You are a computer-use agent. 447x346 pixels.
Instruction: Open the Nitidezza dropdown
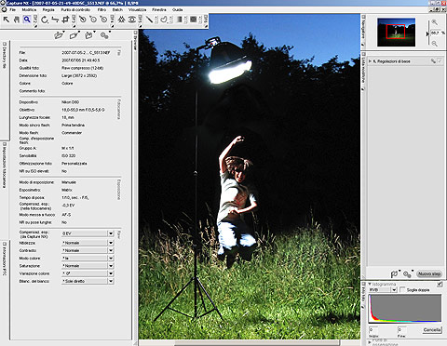111,243
